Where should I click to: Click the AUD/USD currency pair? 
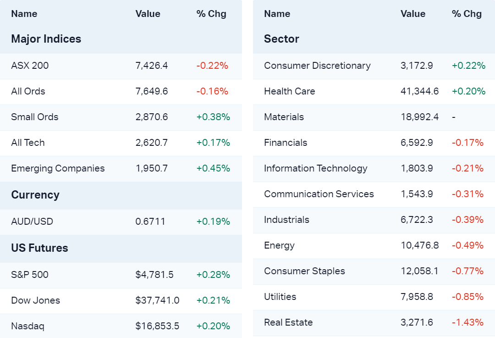[x=32, y=222]
